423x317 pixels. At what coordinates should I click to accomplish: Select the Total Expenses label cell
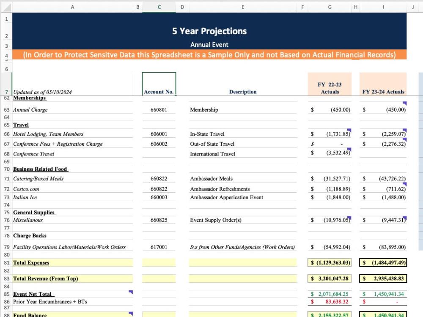click(73, 262)
